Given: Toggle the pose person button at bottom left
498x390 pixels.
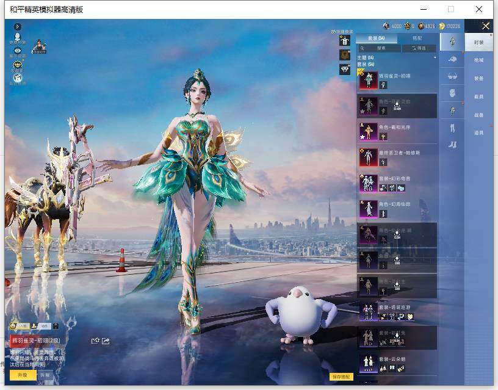Looking at the screenshot, I should [x=41, y=326].
